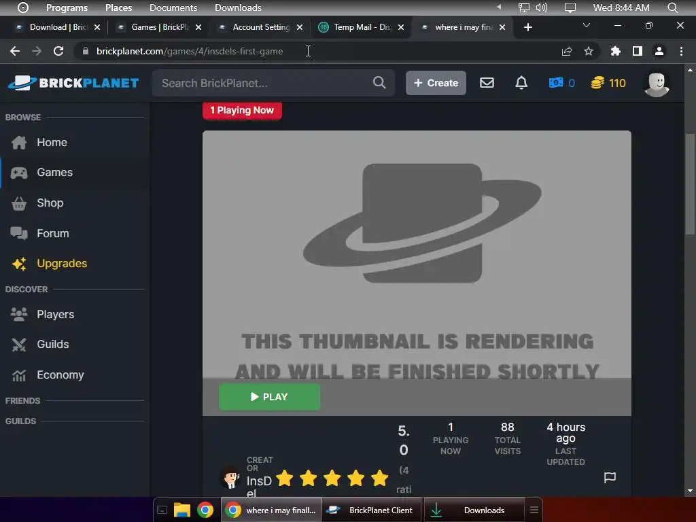Click the share page icon
This screenshot has width=696, height=522.
(567, 51)
